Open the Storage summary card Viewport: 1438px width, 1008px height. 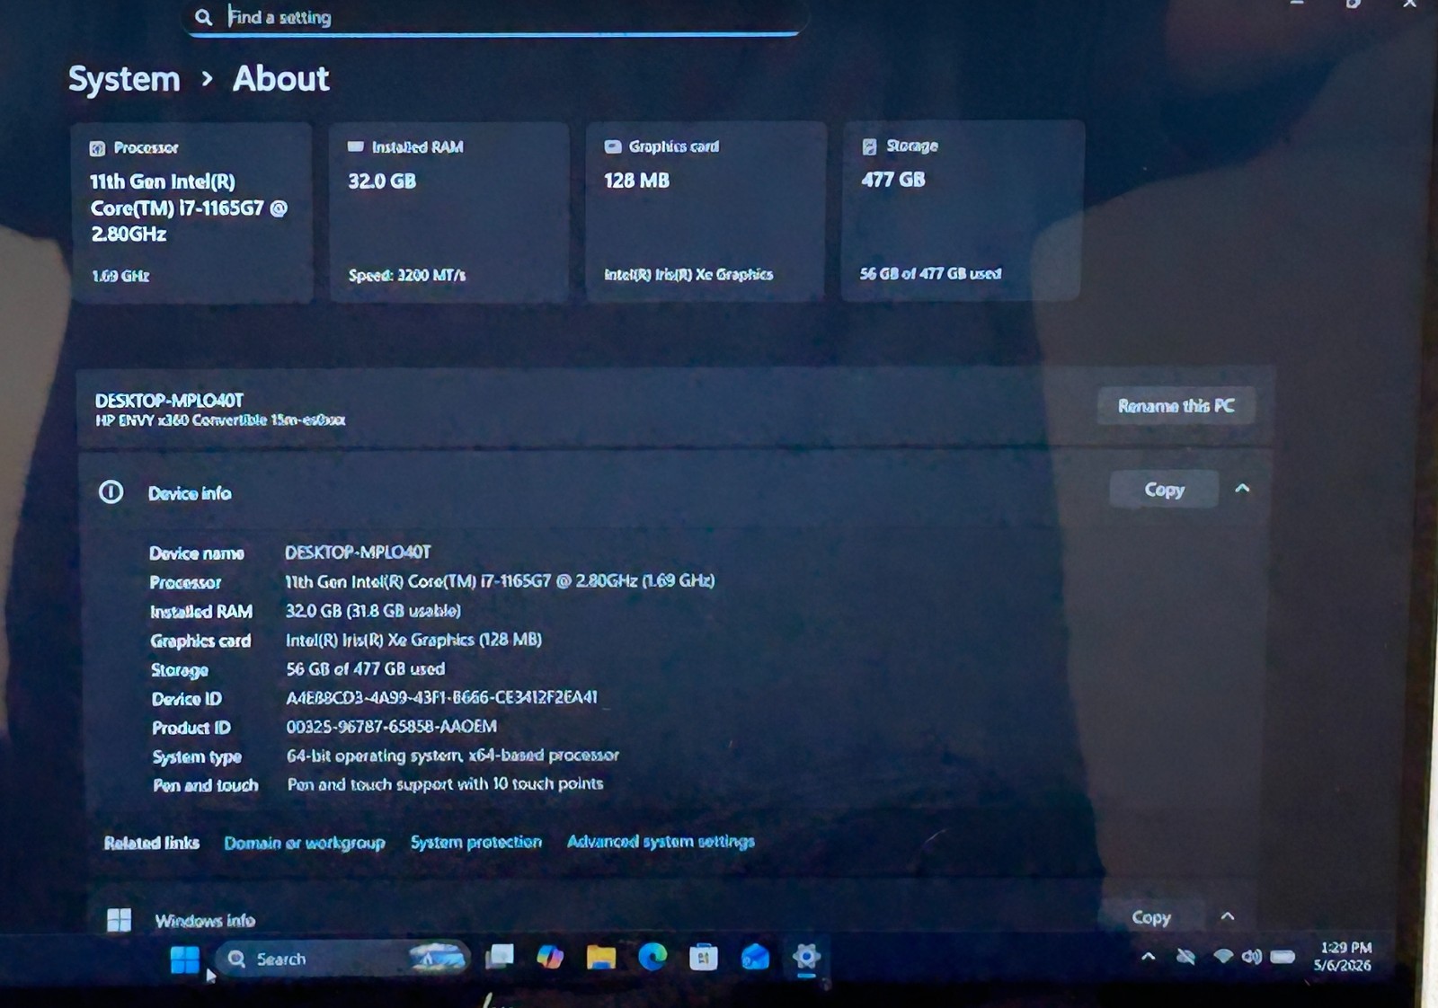[x=963, y=210]
